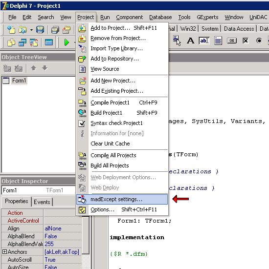Open the Database menu

point(160,17)
